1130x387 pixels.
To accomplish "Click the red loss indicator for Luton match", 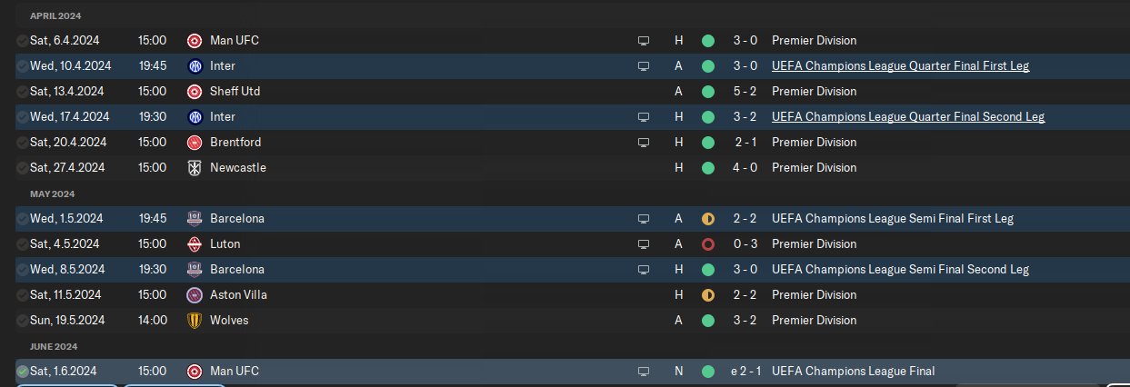I will click(x=708, y=244).
